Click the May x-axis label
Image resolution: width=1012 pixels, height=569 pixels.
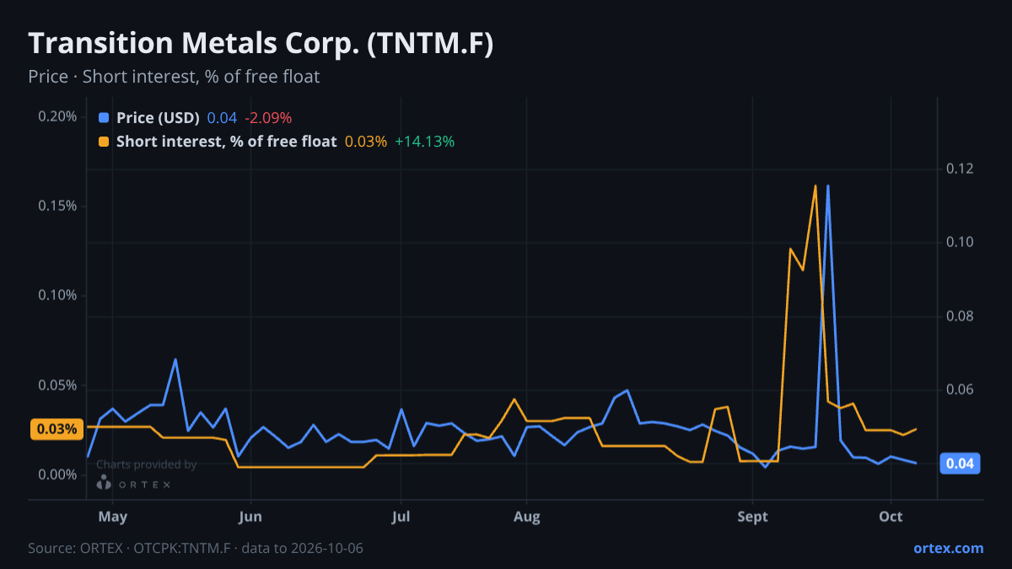[112, 516]
